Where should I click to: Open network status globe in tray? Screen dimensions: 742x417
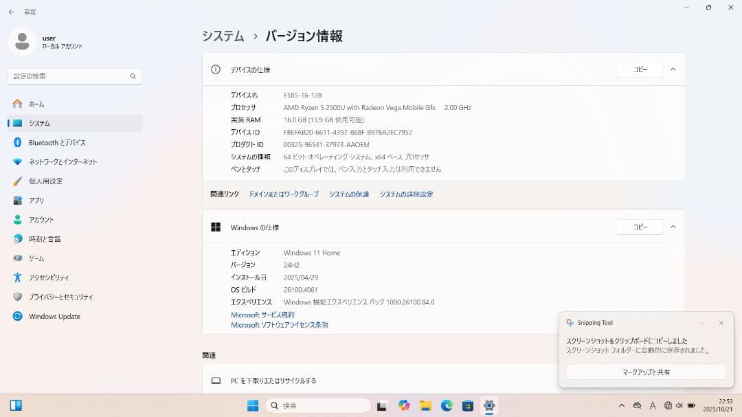(668, 405)
